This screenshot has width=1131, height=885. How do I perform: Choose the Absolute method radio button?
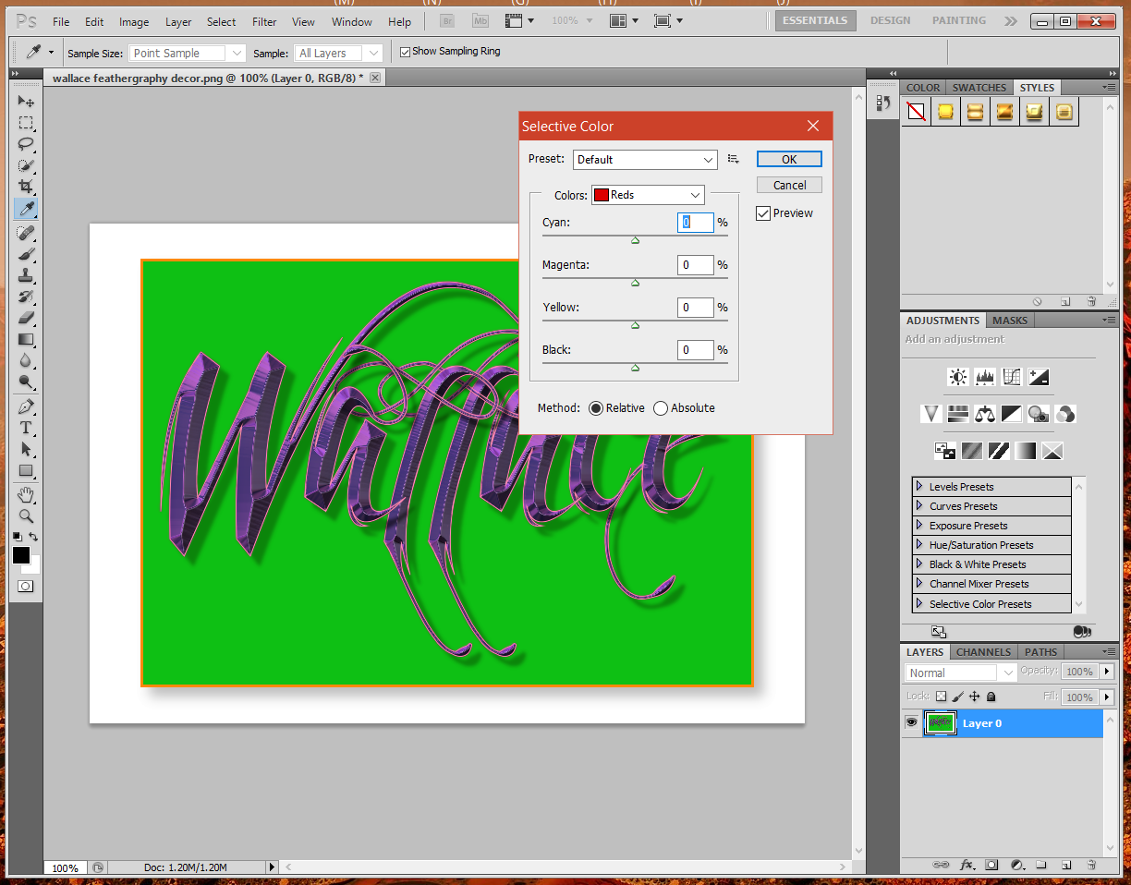661,408
